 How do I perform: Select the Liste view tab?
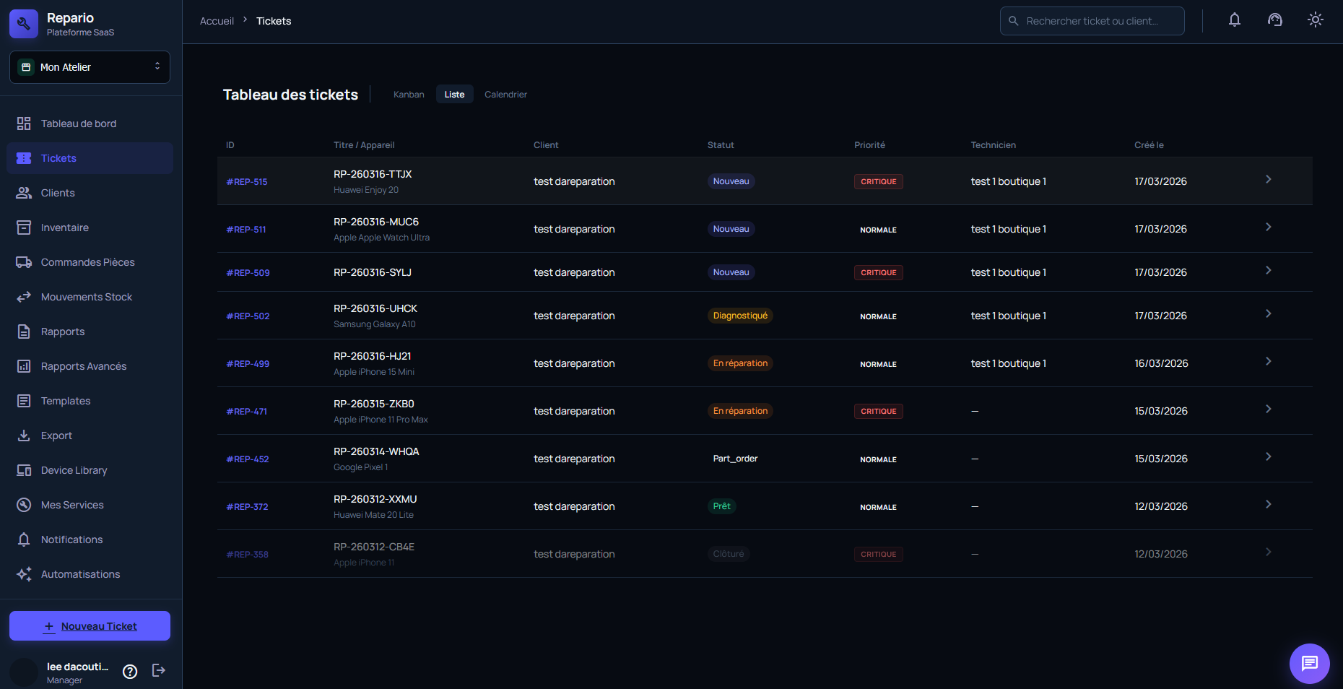[x=454, y=95]
